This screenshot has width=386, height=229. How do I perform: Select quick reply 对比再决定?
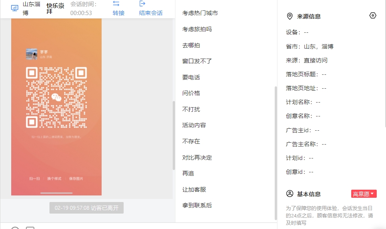pyautogui.click(x=197, y=158)
